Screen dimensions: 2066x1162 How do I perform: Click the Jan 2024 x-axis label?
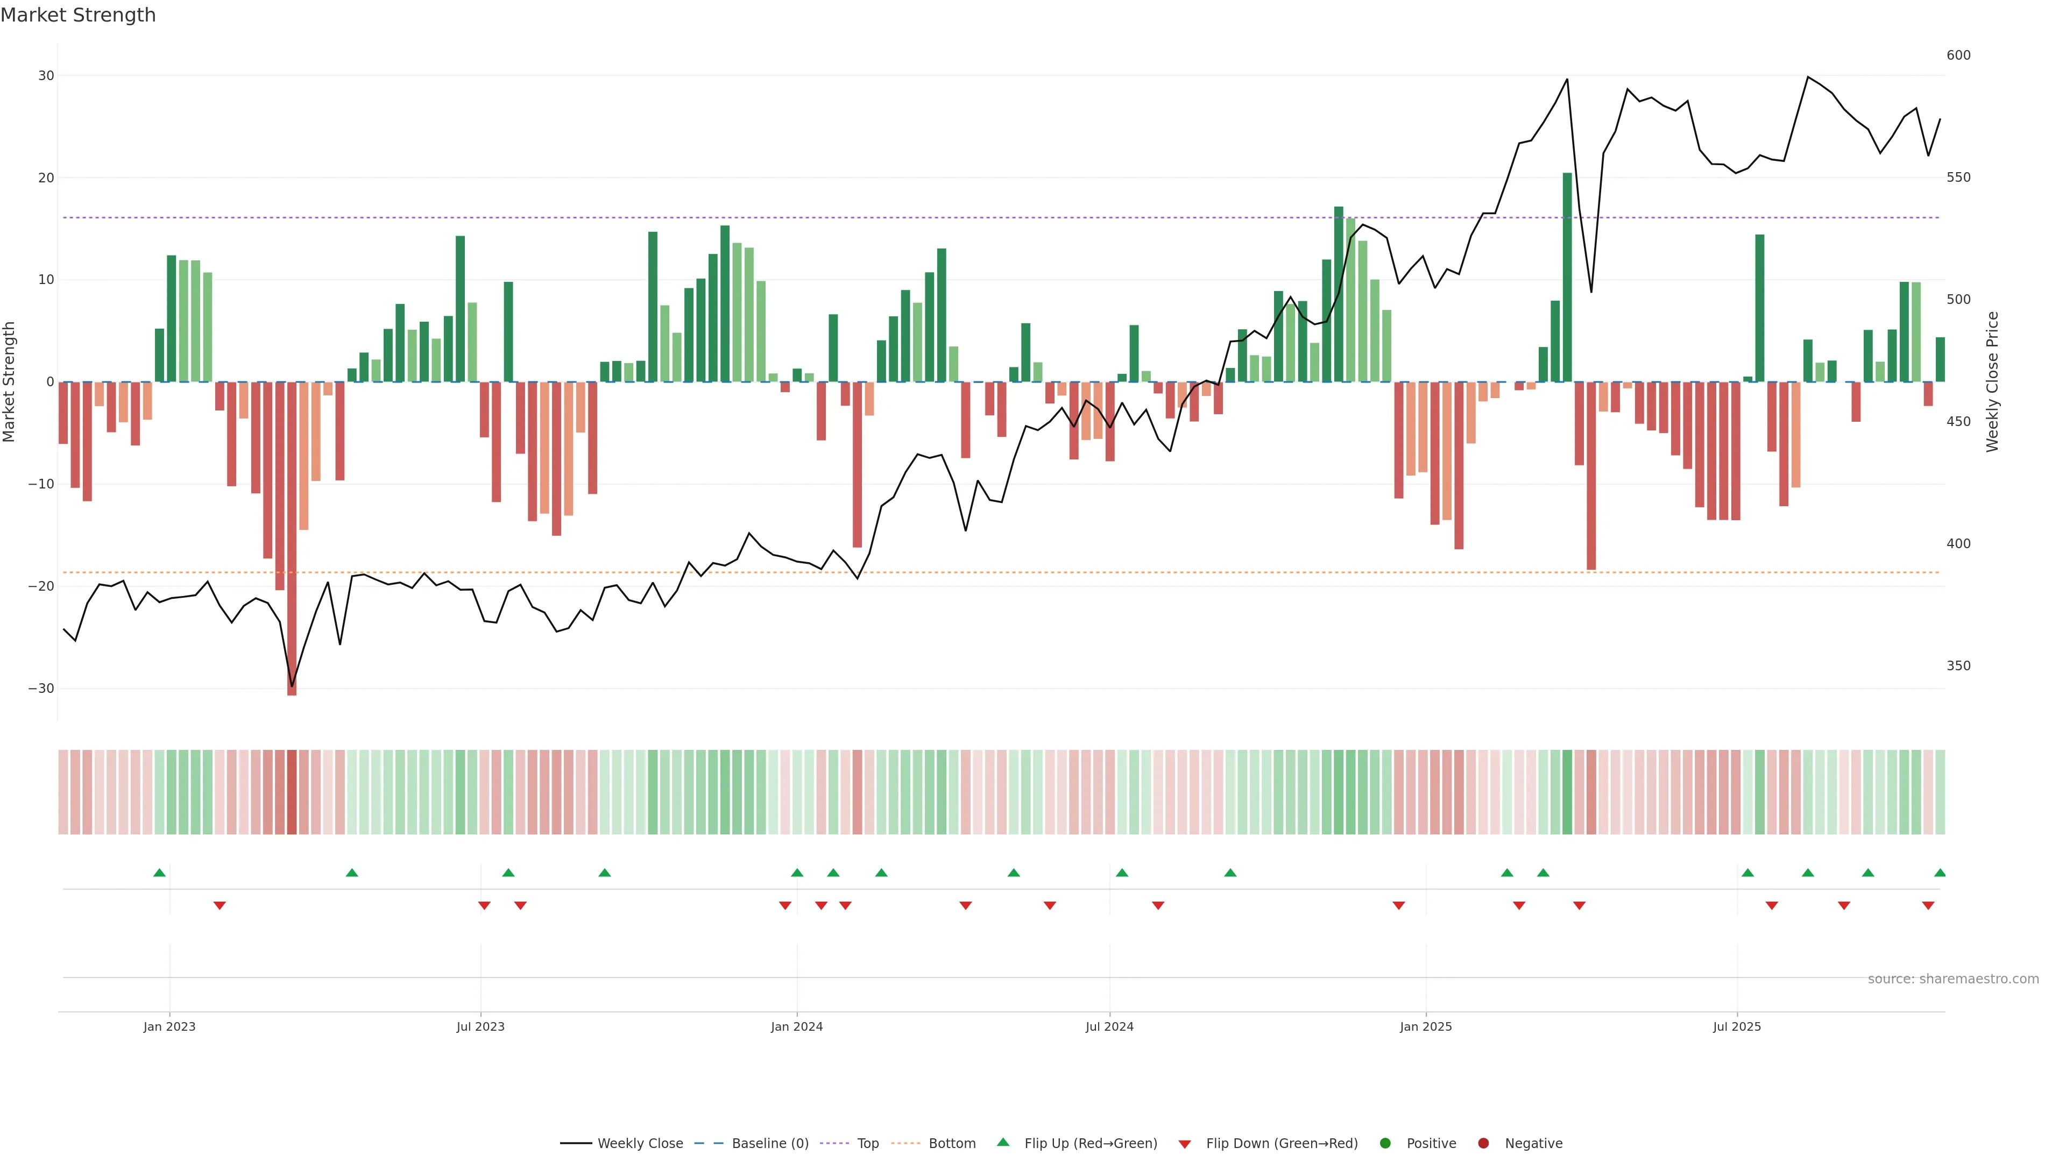[796, 1026]
